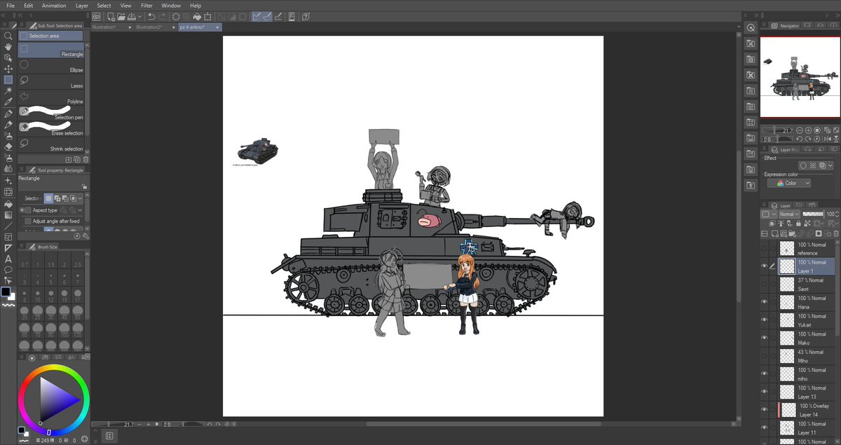Viewport: 841px width, 445px height.
Task: Select the Zoom magnifier tool
Action: [8, 35]
